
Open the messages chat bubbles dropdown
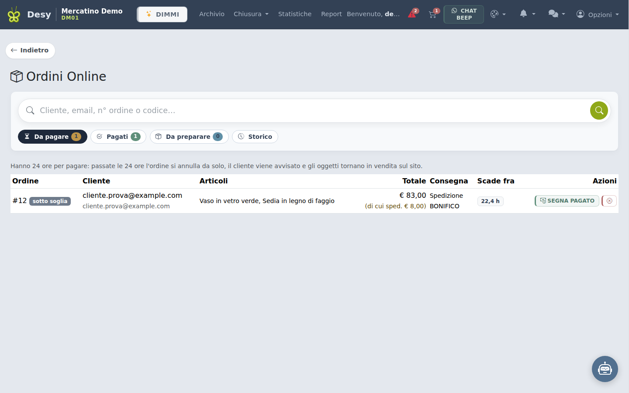pos(557,14)
